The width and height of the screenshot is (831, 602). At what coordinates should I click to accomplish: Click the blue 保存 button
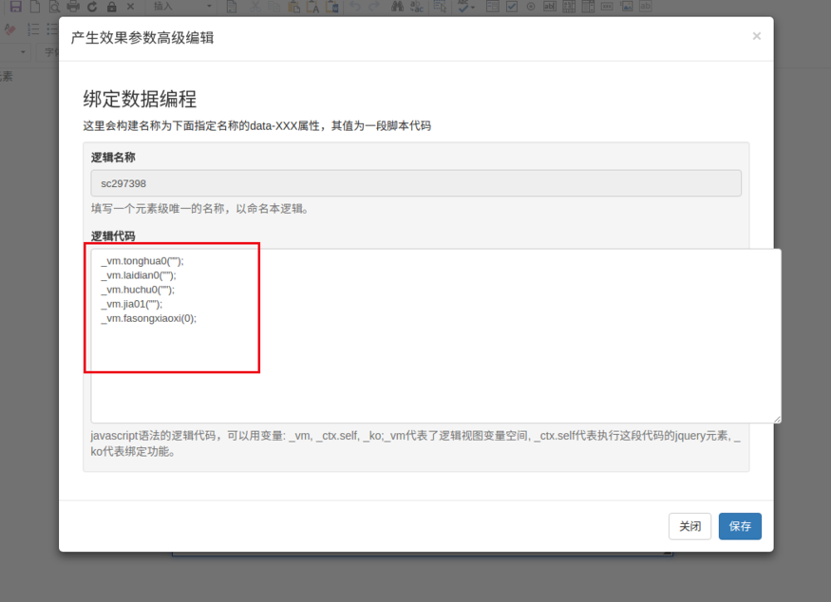tap(740, 526)
